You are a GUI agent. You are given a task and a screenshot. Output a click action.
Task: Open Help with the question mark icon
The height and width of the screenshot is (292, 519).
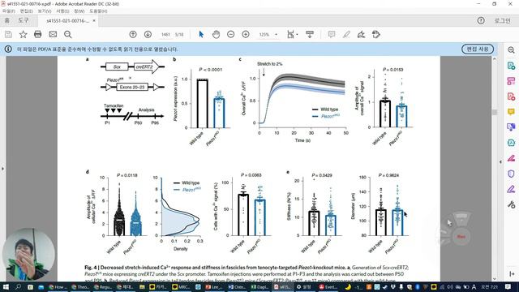tap(481, 20)
